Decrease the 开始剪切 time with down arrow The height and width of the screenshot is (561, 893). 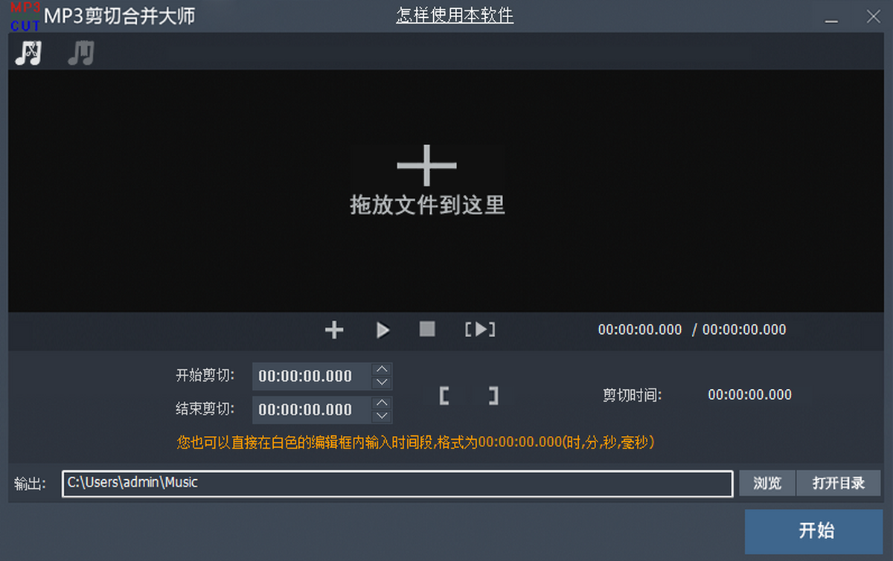[382, 382]
